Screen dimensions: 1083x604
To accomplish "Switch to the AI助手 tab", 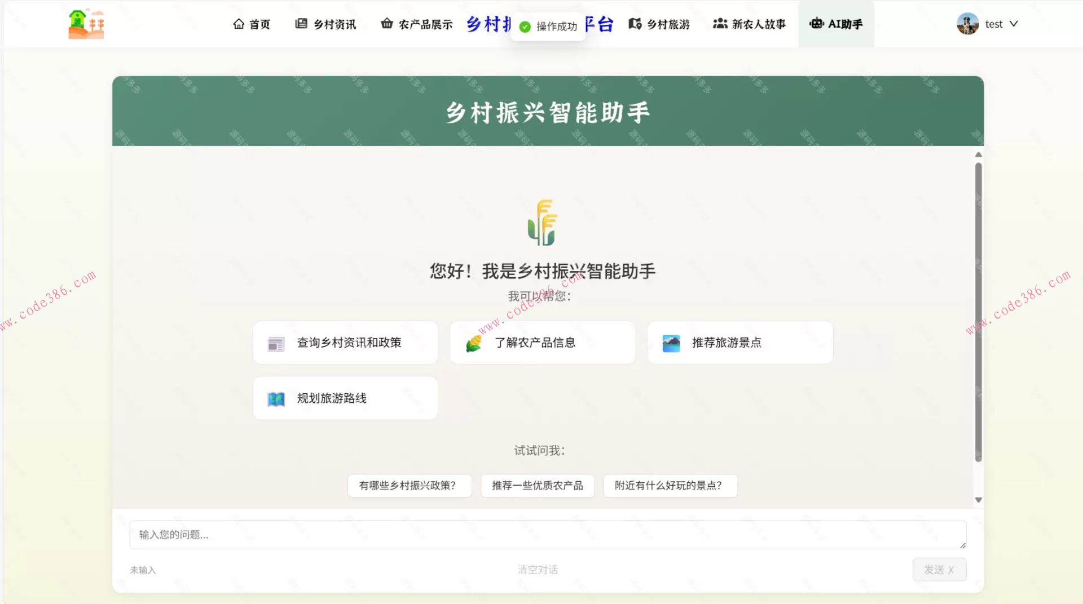I will [x=836, y=24].
